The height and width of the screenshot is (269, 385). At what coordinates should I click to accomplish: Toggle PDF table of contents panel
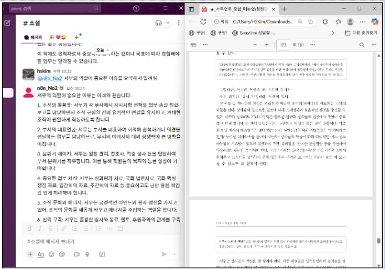pos(193,44)
